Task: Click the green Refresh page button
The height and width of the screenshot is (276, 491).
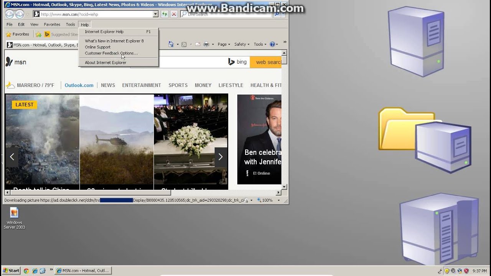Action: tap(165, 14)
